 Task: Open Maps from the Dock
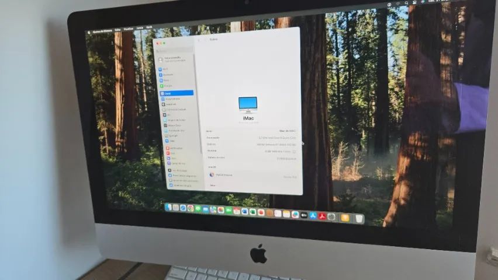point(213,209)
